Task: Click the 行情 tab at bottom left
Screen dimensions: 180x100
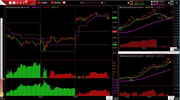Action: (x=2, y=99)
